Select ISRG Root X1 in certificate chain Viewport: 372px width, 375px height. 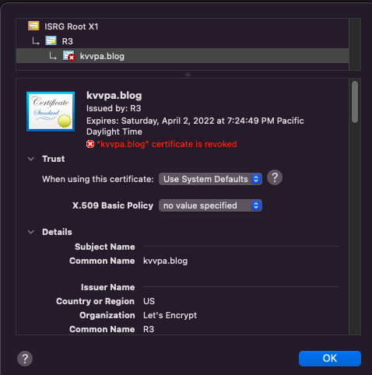(72, 26)
